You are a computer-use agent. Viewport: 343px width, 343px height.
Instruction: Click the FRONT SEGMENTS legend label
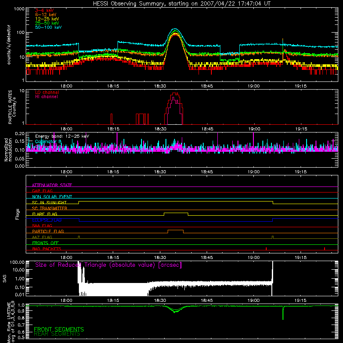click(59, 329)
